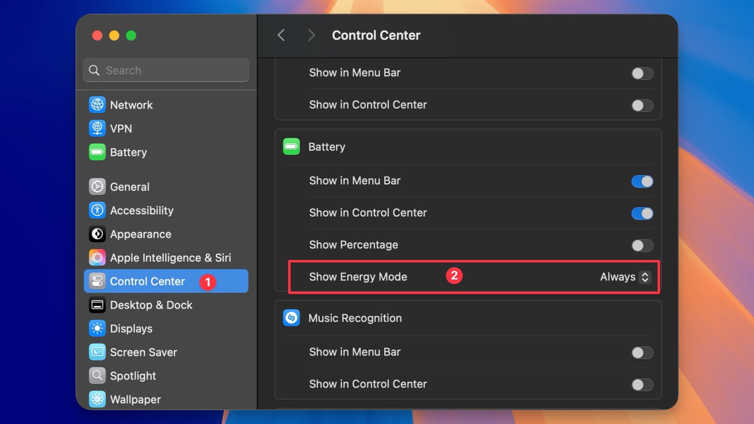754x424 pixels.
Task: Open General settings pane
Action: [166, 186]
